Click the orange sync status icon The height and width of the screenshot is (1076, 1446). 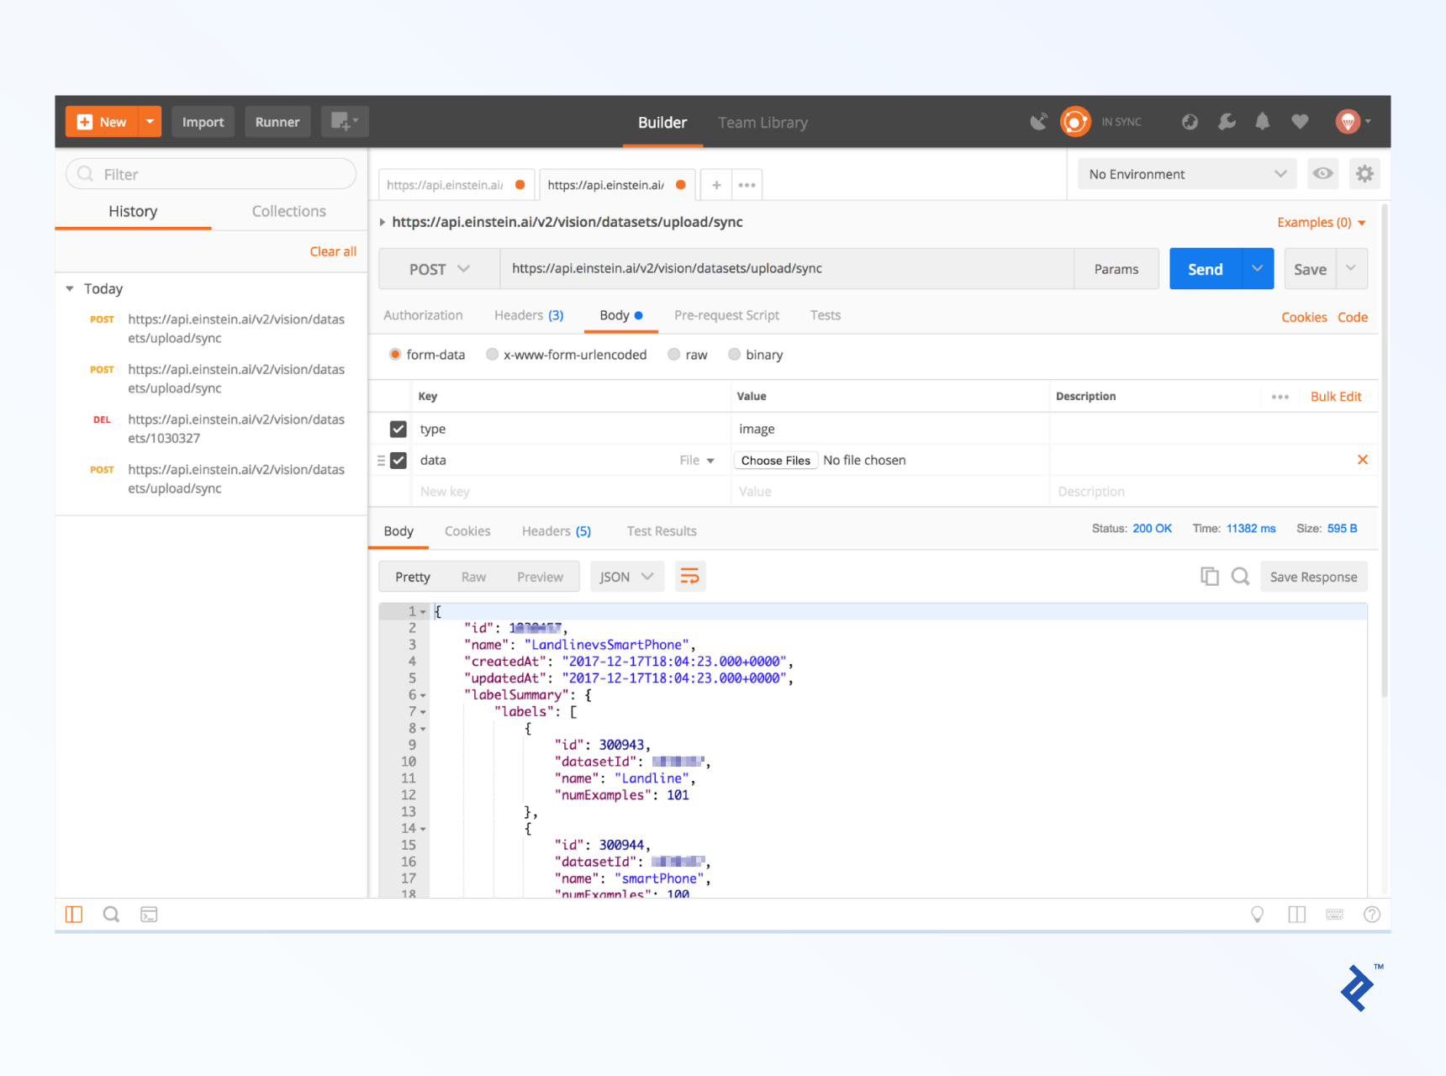1075,121
